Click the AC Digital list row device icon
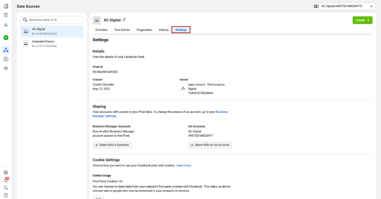Image resolution: width=381 pixels, height=199 pixels. pos(26,31)
